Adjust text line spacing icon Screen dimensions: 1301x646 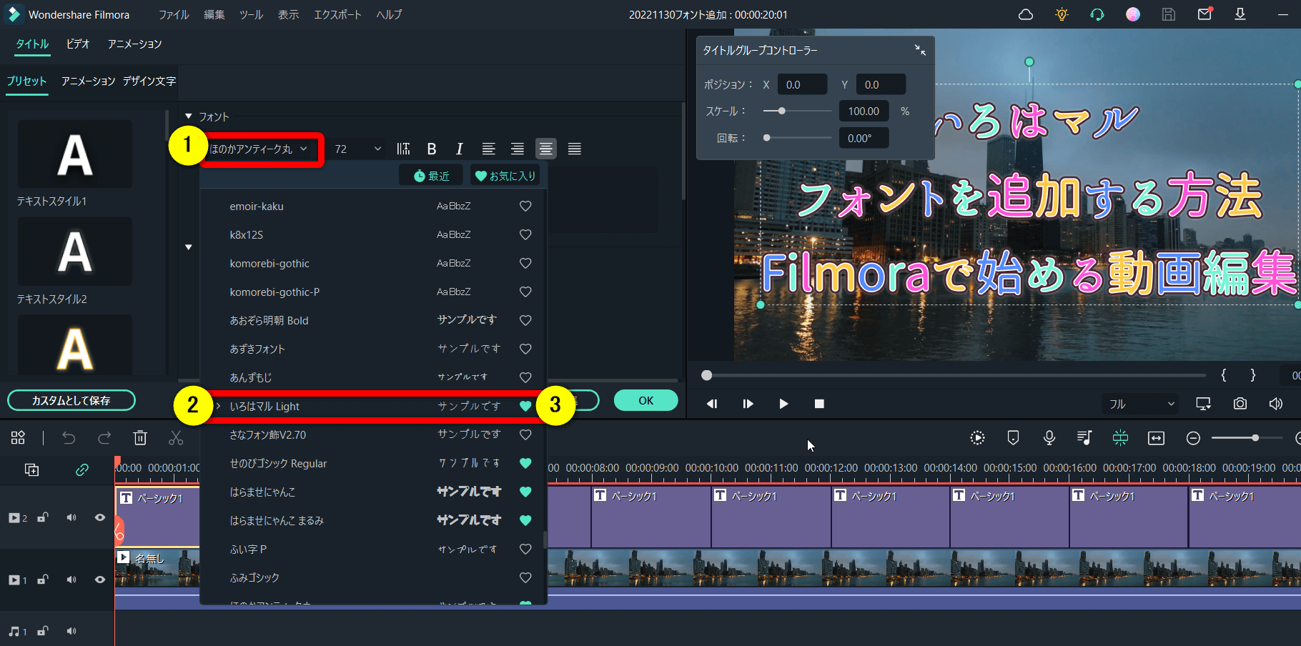click(403, 149)
